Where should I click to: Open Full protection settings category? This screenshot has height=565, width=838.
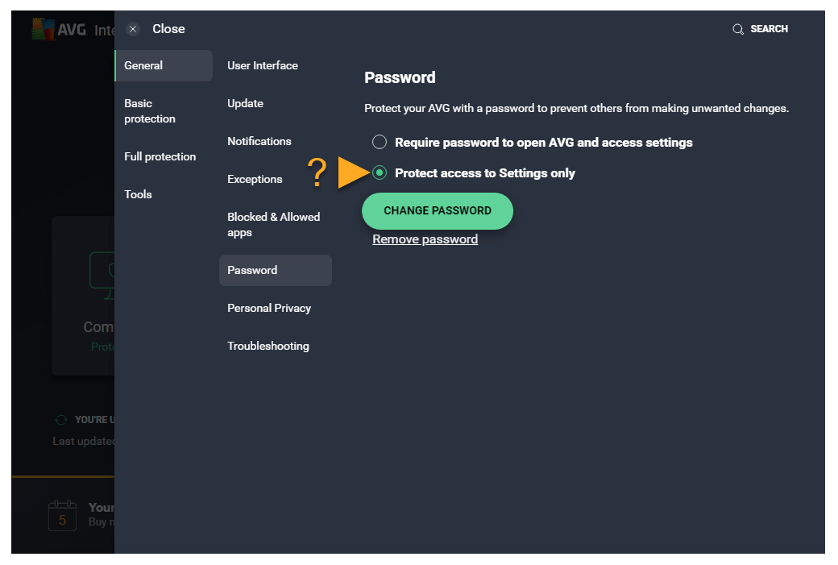(x=160, y=157)
